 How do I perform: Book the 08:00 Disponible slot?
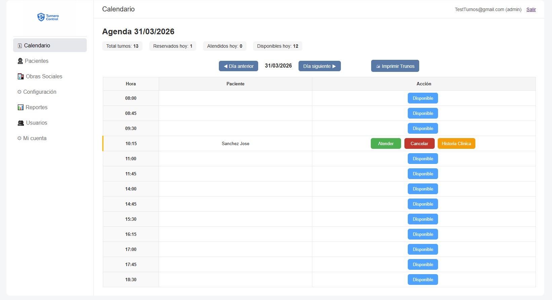coord(423,98)
